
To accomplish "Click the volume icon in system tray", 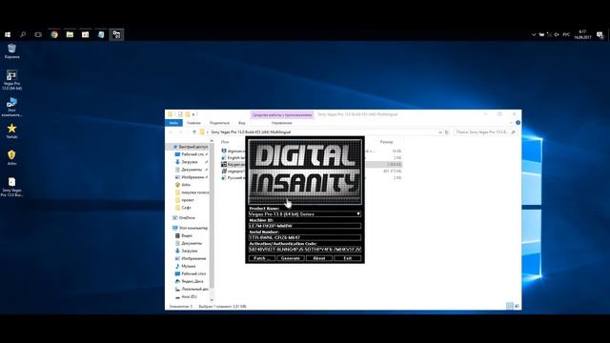I will (557, 34).
